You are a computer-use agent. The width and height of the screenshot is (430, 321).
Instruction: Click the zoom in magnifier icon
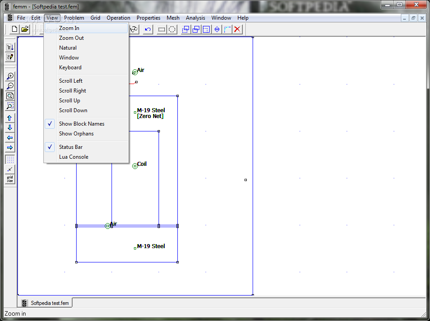[x=10, y=76]
